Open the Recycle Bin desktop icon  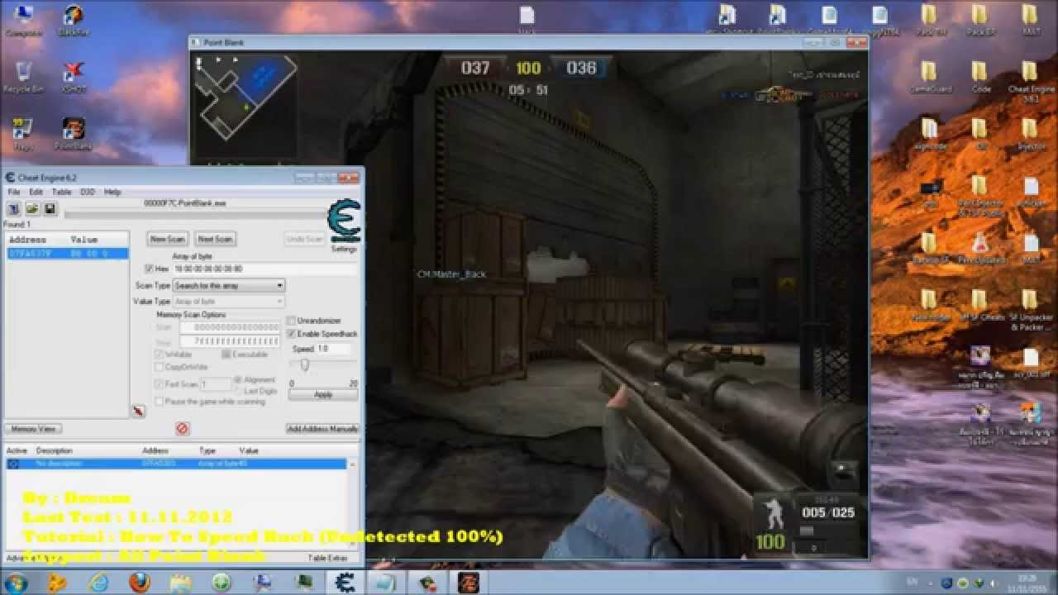click(24, 76)
